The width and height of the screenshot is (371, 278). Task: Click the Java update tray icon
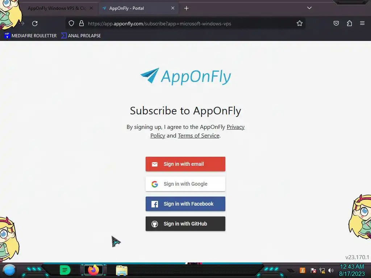point(302,270)
